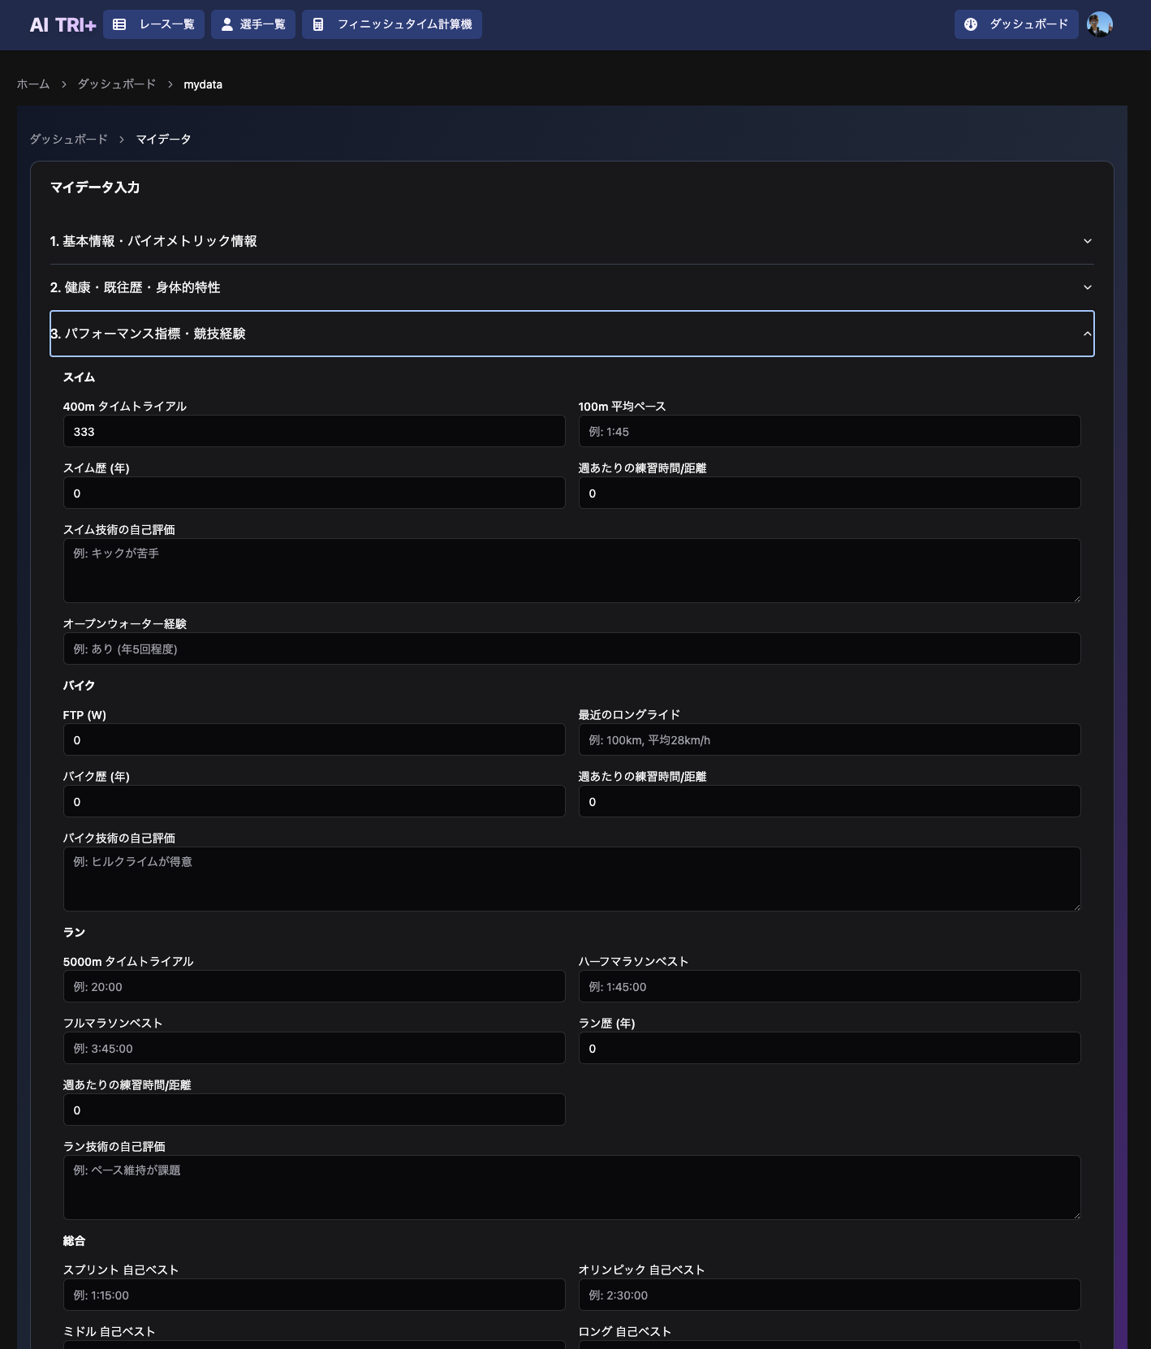Focus the 100m 平均ペース field
The image size is (1151, 1349).
tap(829, 432)
